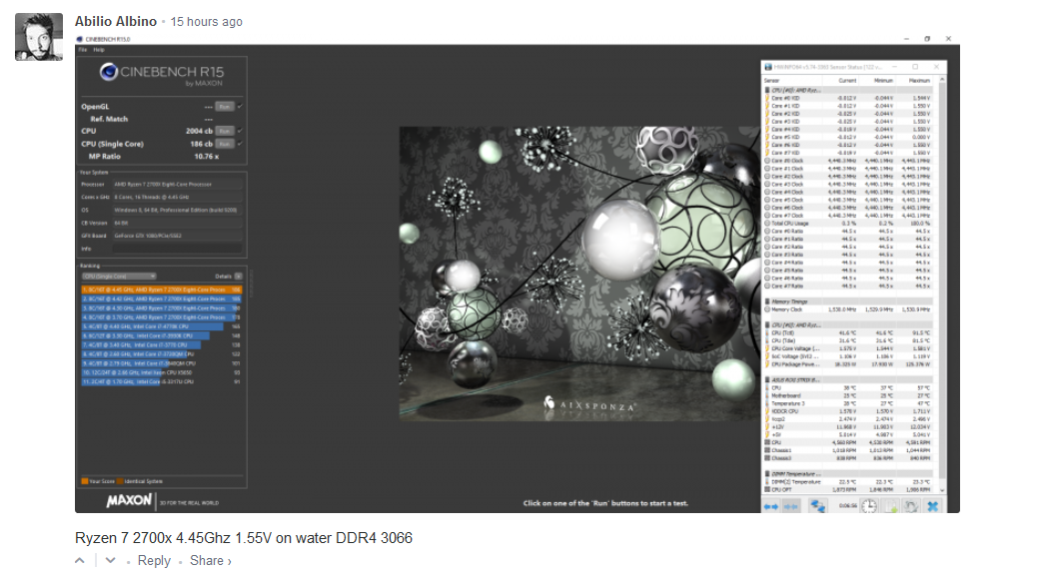
Task: Close HWiNFO sensors using the blue X icon
Action: click(932, 506)
